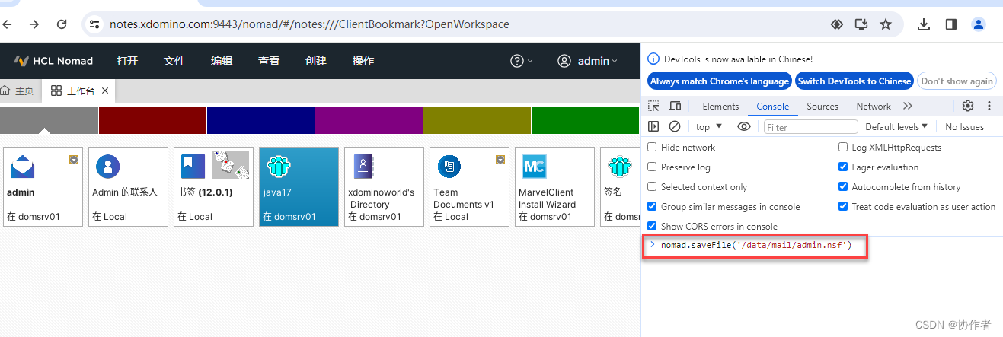Uncheck Show CORS errors in console
Viewport: 1003px width, 337px height.
point(652,227)
